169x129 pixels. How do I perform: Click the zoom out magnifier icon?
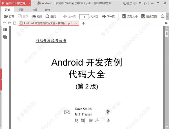(163, 17)
